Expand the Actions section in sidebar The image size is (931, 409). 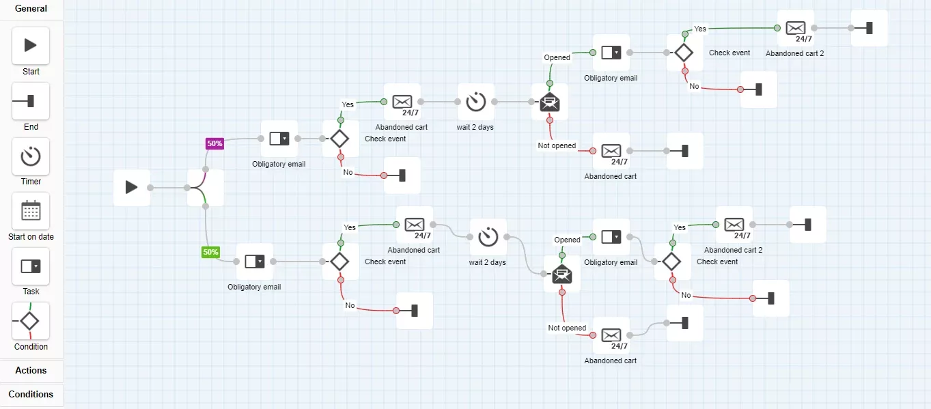[x=31, y=371]
